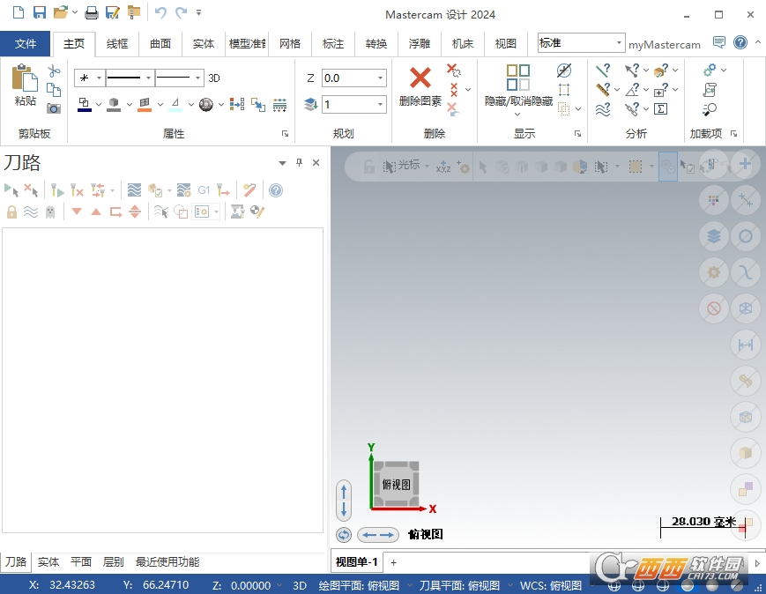This screenshot has width=766, height=594.
Task: Click WCS: 俯视图 in status bar
Action: [x=551, y=585]
